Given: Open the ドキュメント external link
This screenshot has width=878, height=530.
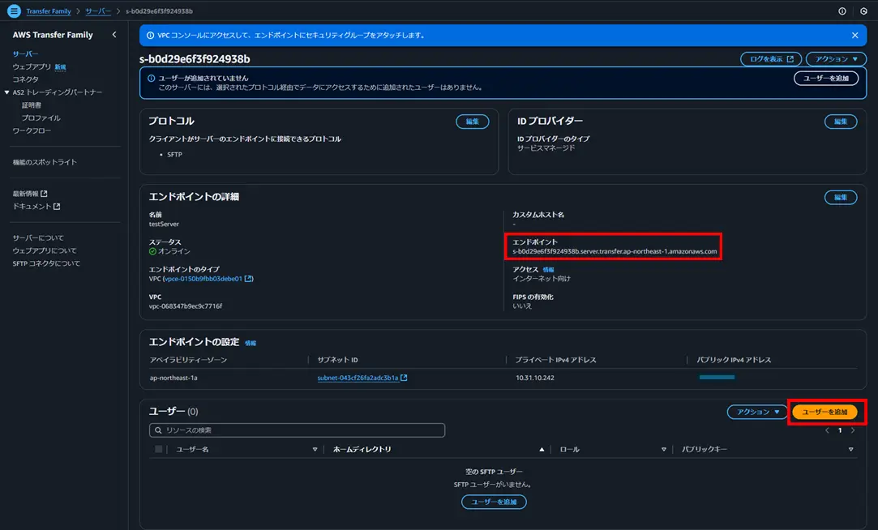Looking at the screenshot, I should coord(36,207).
